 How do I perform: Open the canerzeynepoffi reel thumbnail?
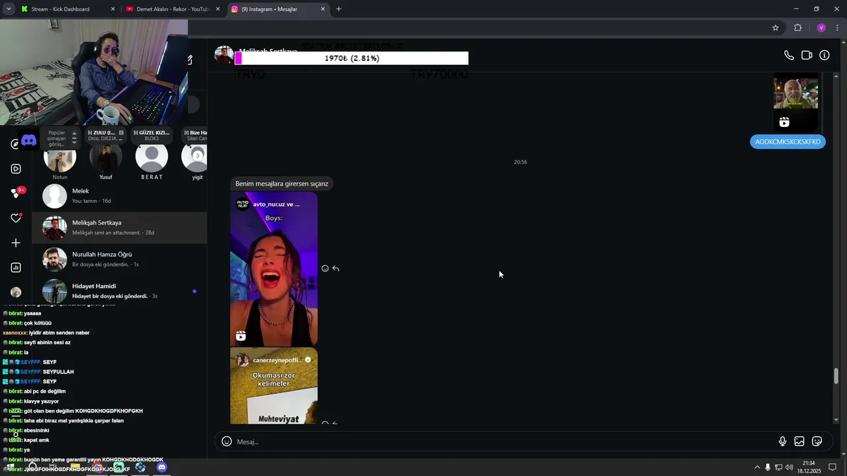coord(274,386)
